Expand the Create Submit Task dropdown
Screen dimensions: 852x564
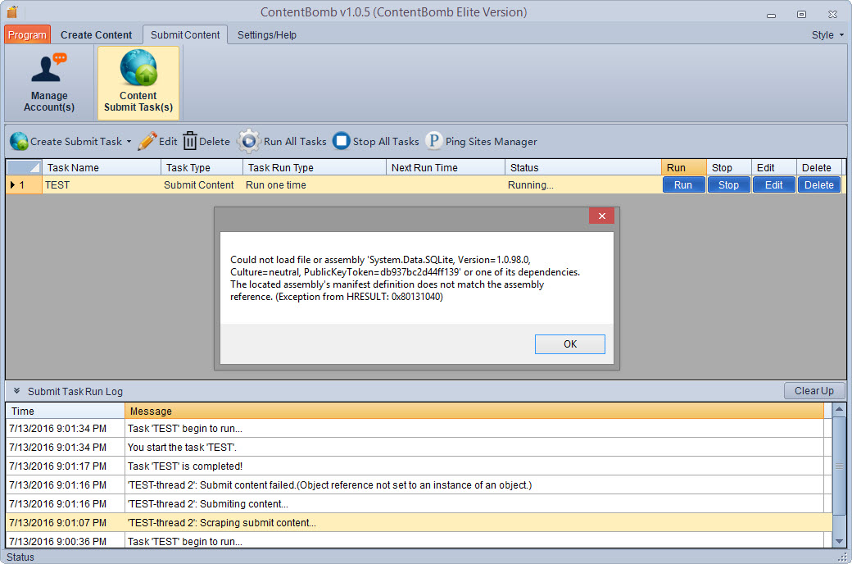[129, 142]
